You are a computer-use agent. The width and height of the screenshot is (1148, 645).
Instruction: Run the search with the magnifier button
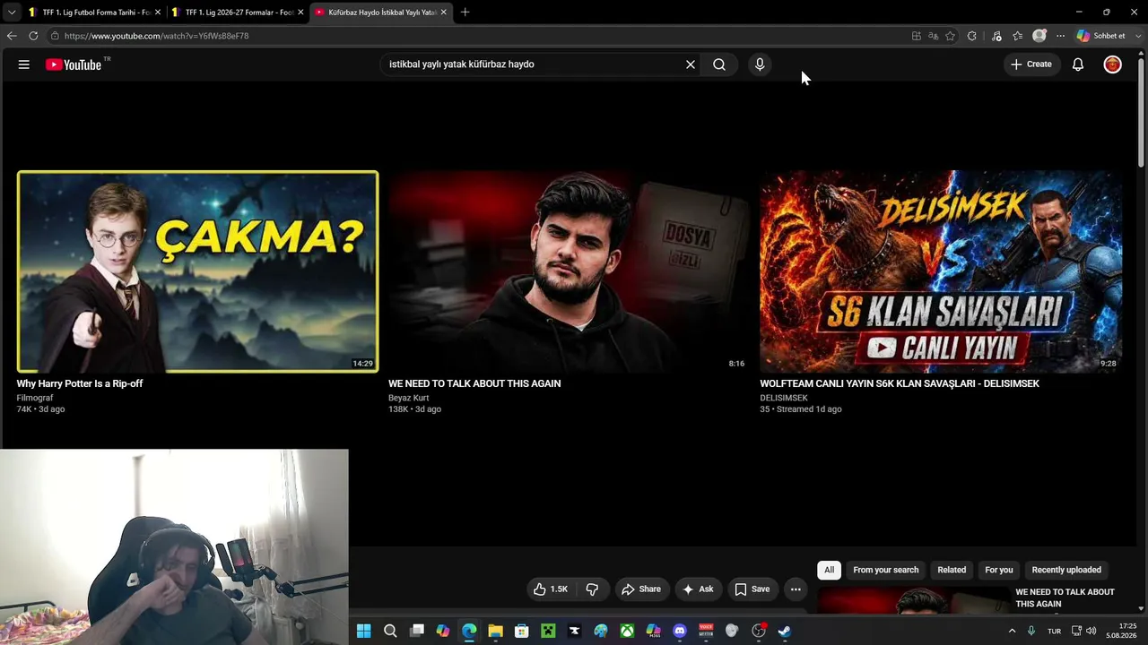pos(719,64)
